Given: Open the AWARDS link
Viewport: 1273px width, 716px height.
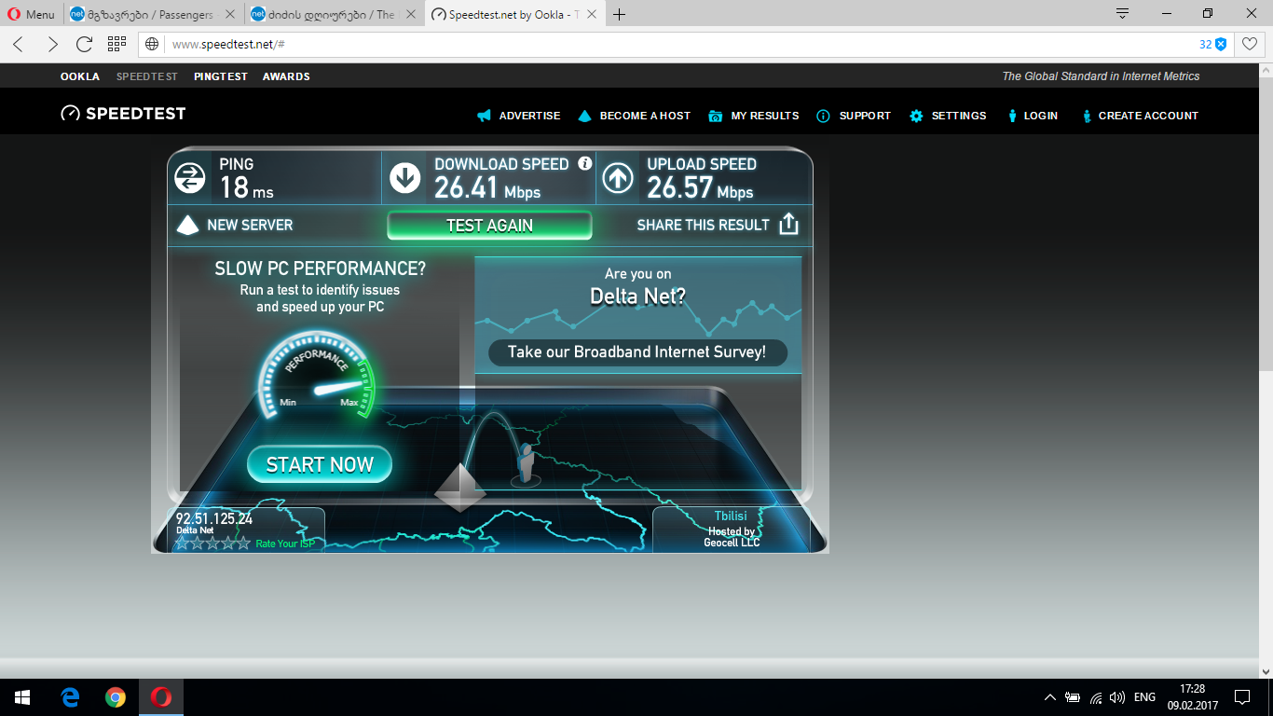Looking at the screenshot, I should coord(286,76).
